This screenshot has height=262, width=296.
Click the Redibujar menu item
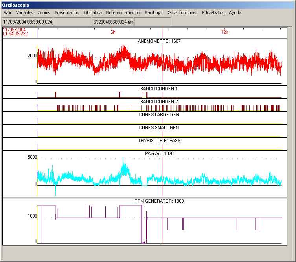coord(154,13)
